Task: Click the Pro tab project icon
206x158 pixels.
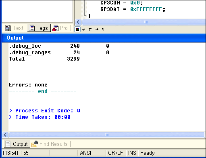Action: point(55,28)
